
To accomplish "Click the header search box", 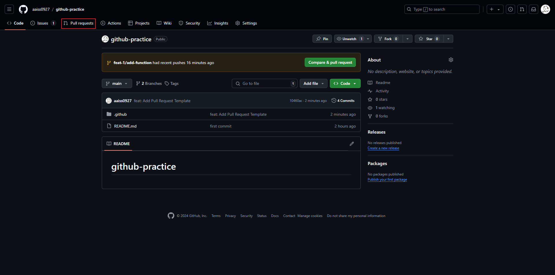I will (x=442, y=9).
